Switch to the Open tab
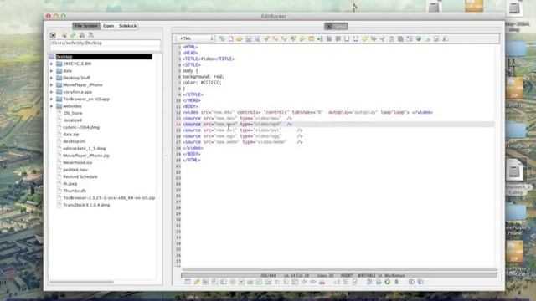 [x=108, y=26]
